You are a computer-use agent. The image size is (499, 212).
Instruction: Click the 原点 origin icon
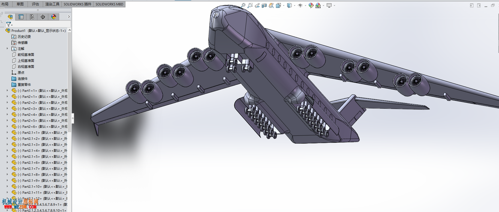14,72
